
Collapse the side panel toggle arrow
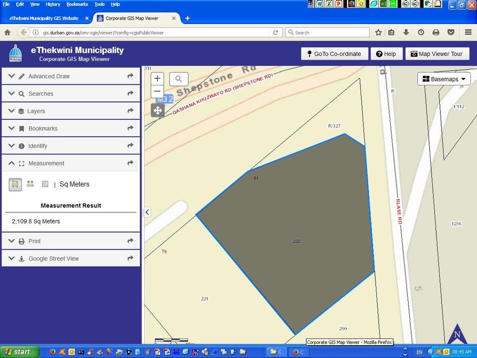click(147, 212)
